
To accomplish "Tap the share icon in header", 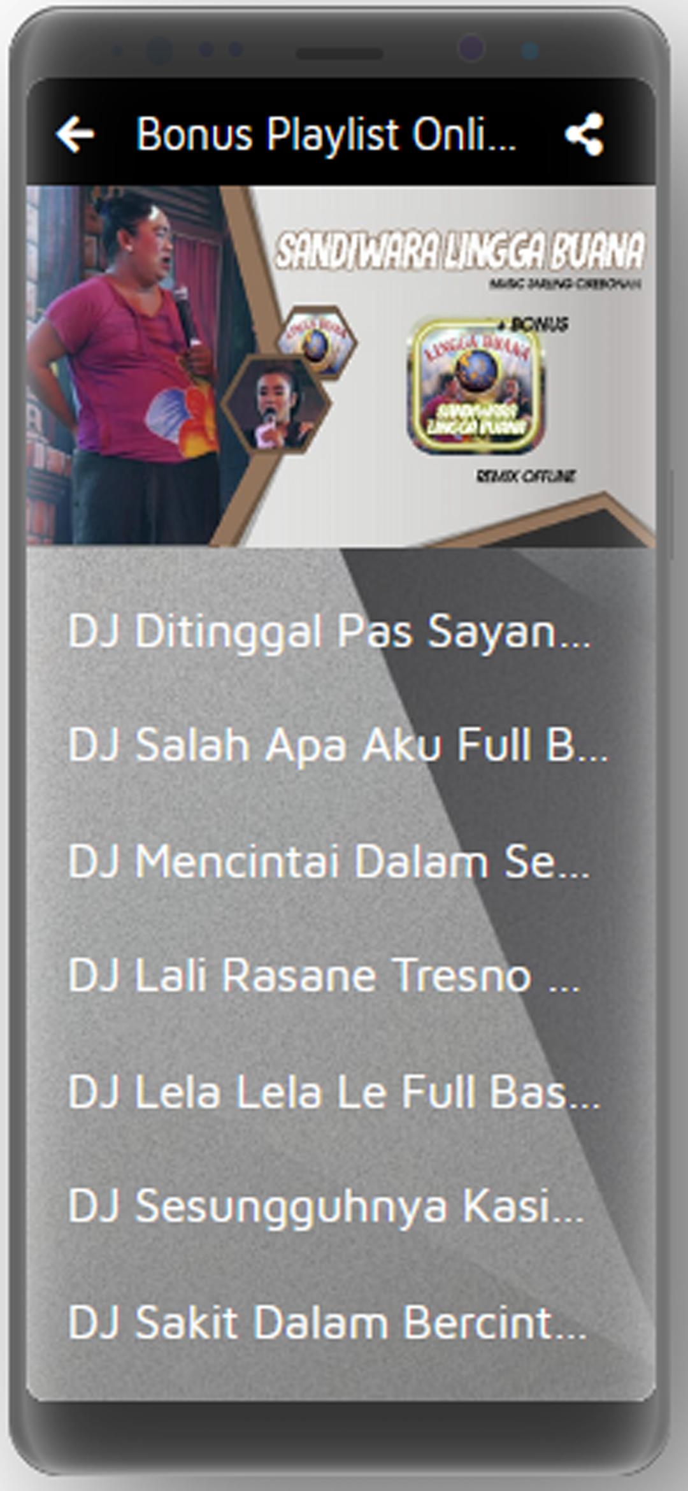I will (x=584, y=134).
